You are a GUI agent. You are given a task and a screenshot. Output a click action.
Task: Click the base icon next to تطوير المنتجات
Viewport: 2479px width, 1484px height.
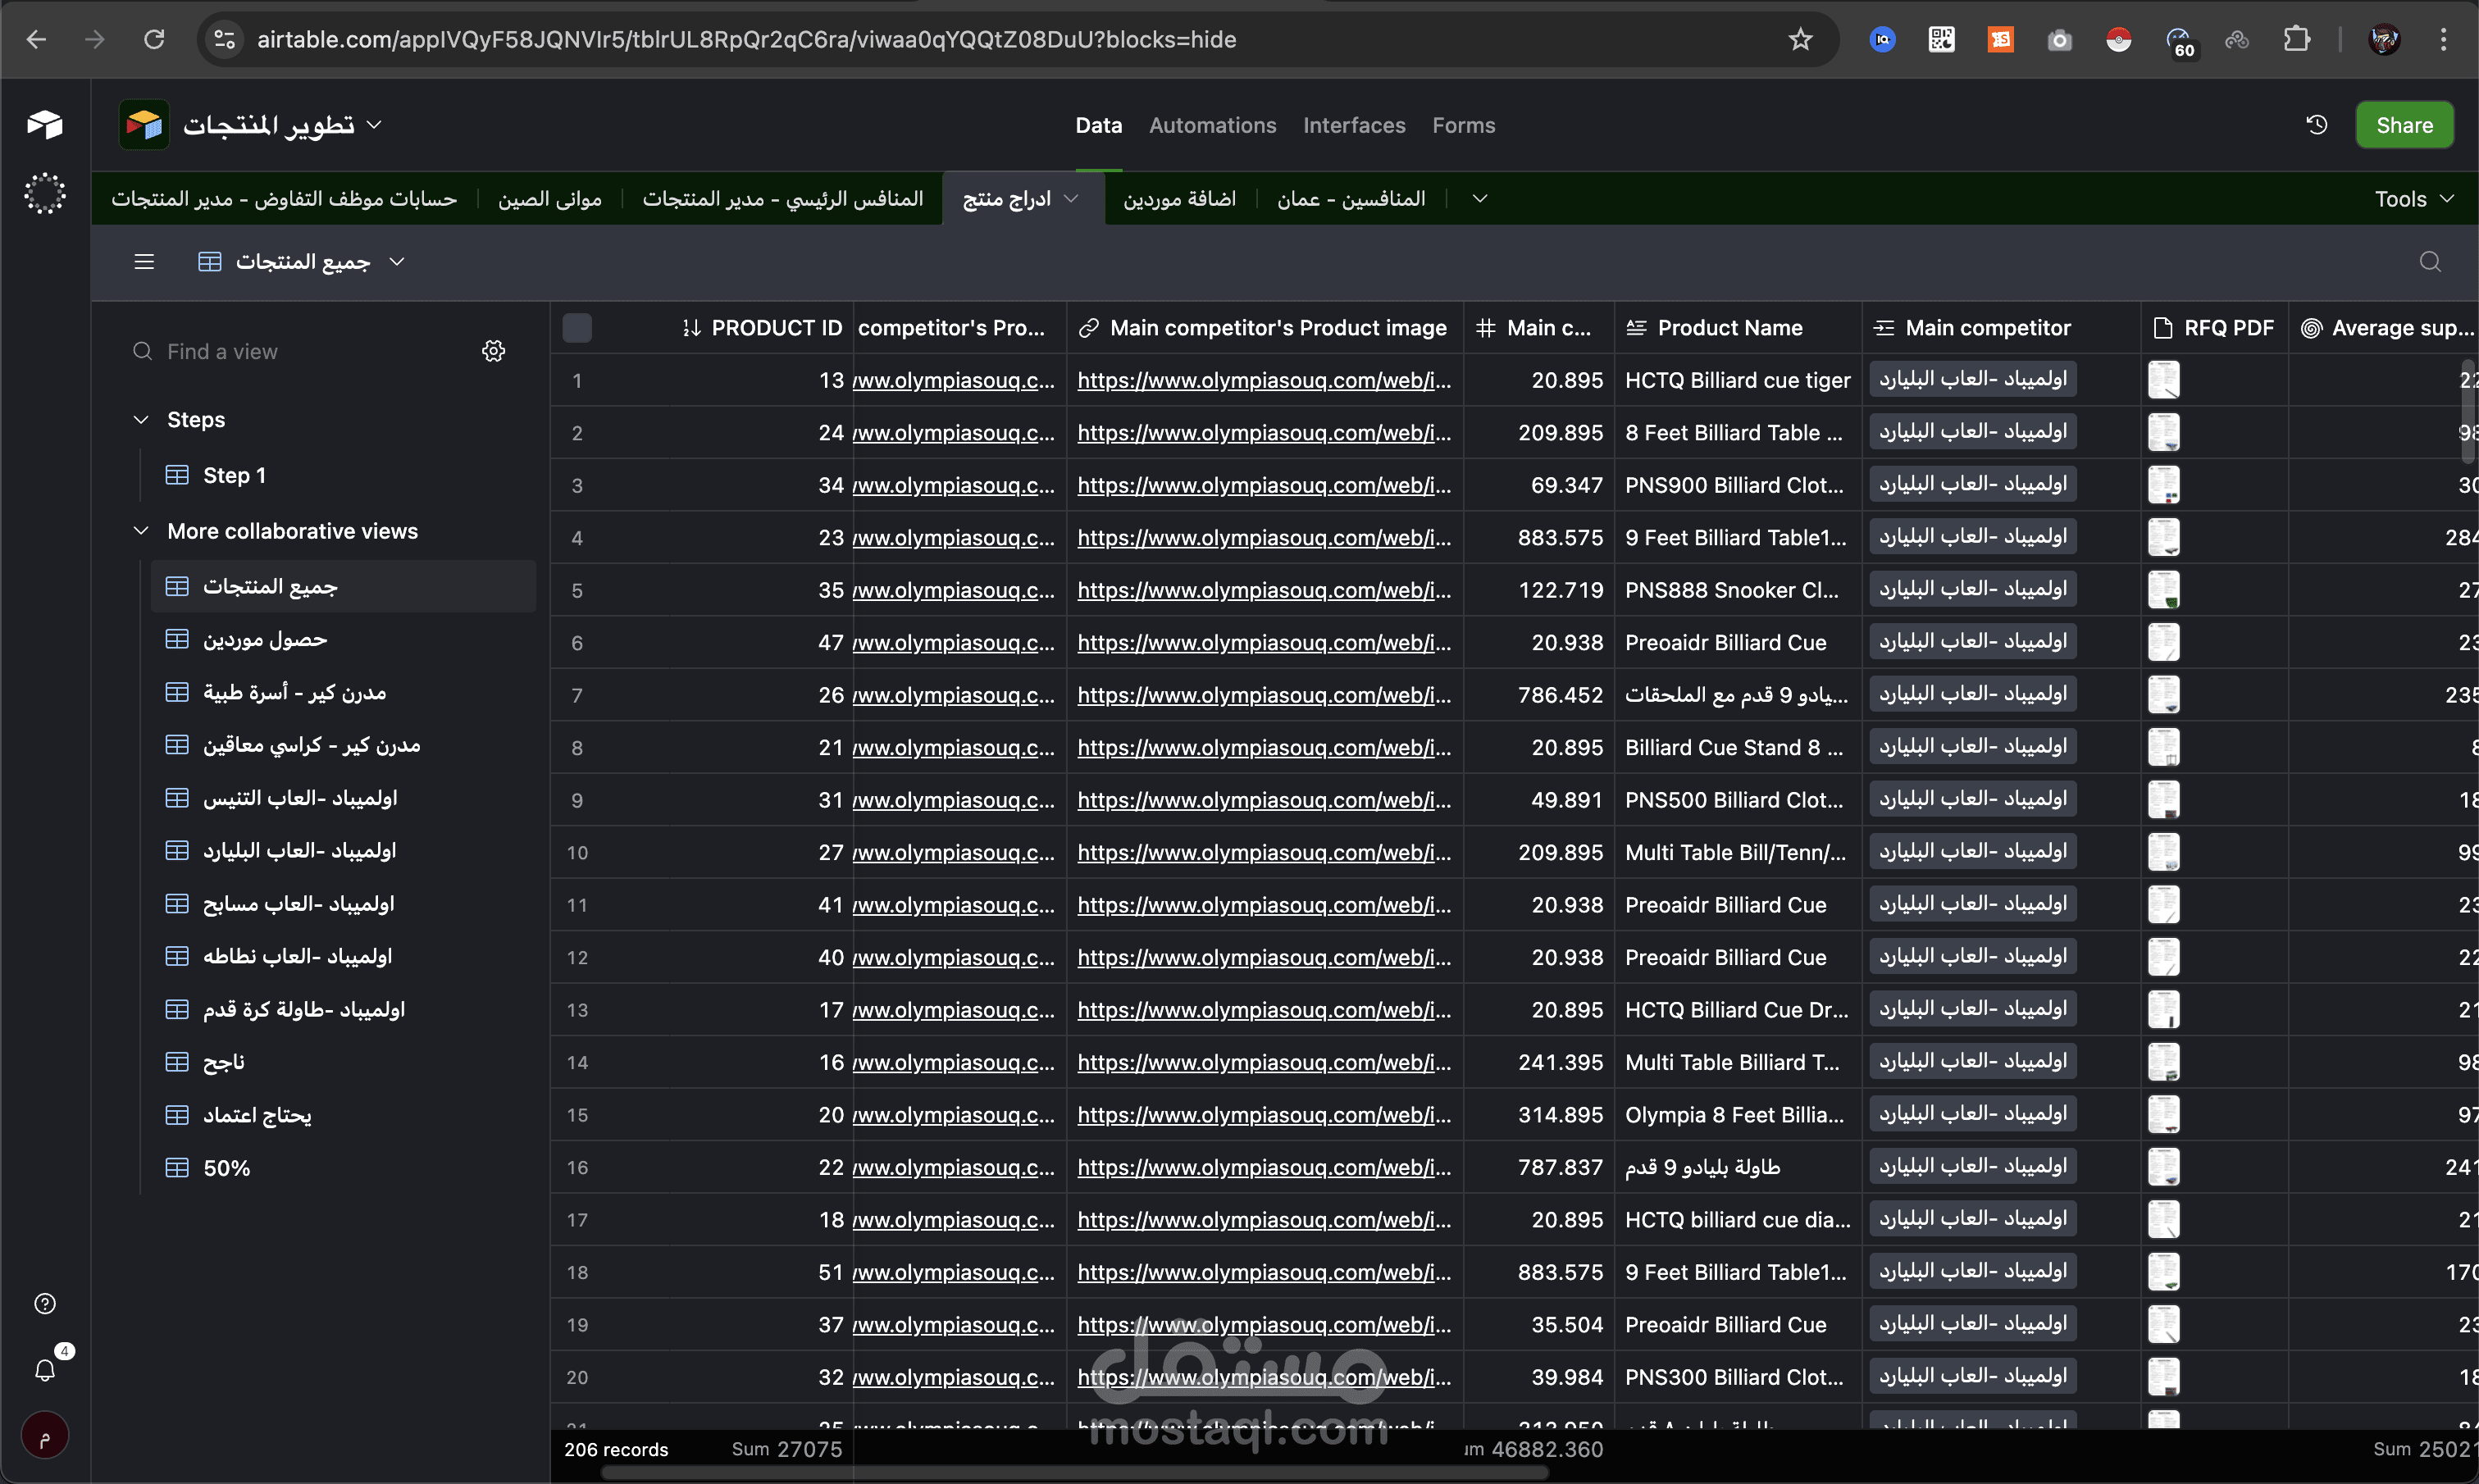tap(144, 125)
